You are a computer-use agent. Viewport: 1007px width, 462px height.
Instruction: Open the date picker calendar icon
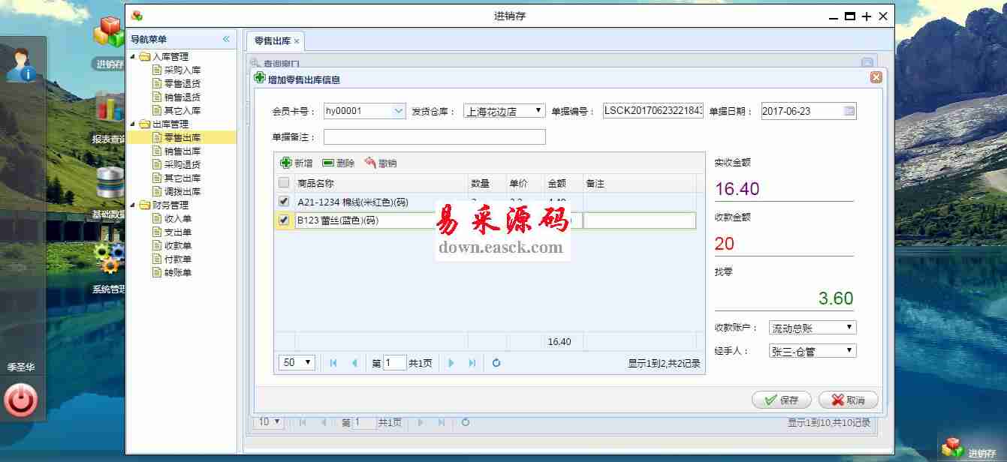coord(849,111)
